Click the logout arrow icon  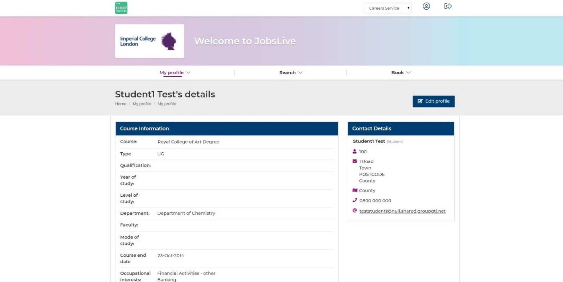pos(448,6)
